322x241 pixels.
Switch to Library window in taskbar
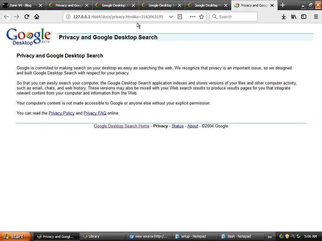click(x=102, y=236)
